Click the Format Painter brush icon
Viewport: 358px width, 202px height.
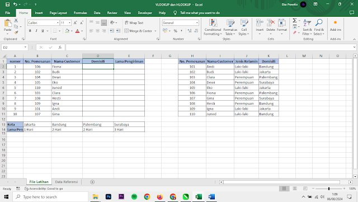tap(16, 32)
